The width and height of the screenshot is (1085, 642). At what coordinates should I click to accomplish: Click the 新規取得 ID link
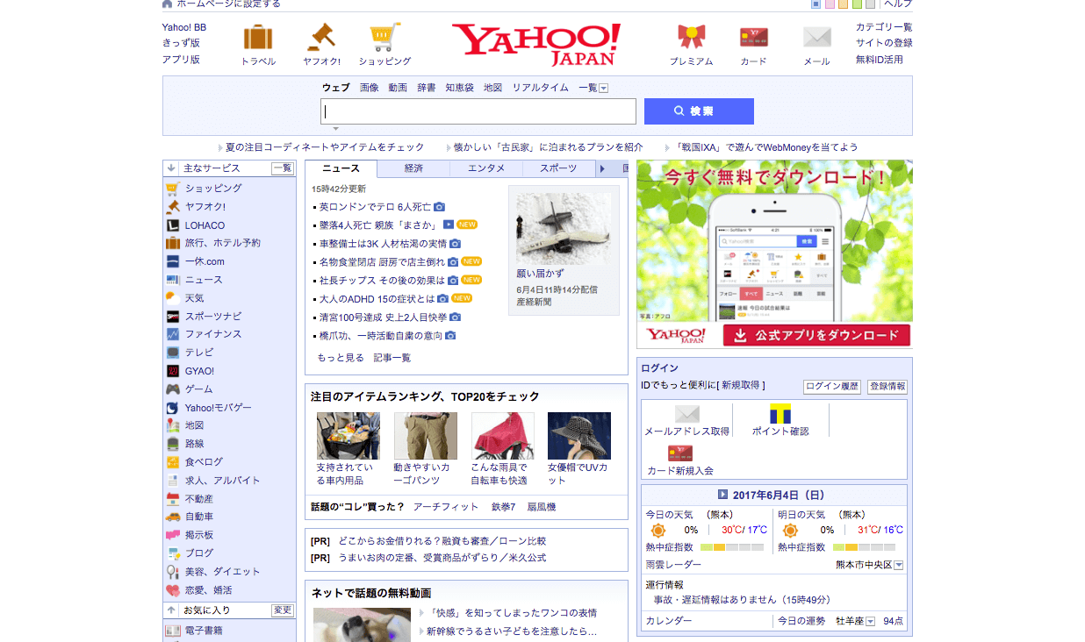pyautogui.click(x=741, y=385)
